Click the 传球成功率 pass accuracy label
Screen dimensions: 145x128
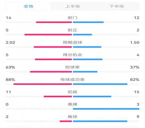click(x=72, y=80)
